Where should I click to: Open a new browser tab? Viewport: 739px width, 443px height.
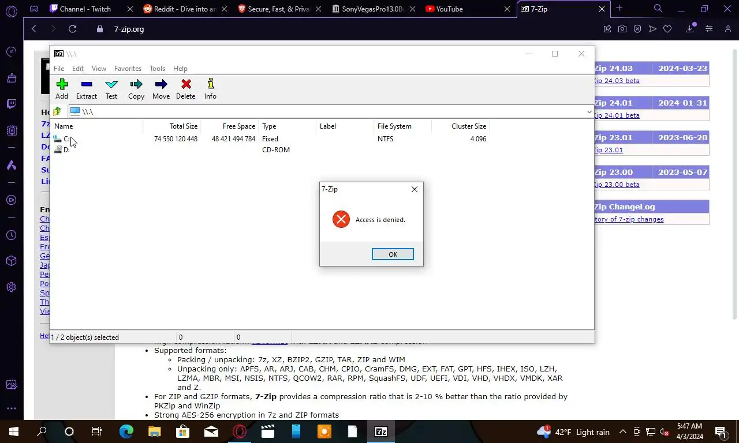click(619, 8)
